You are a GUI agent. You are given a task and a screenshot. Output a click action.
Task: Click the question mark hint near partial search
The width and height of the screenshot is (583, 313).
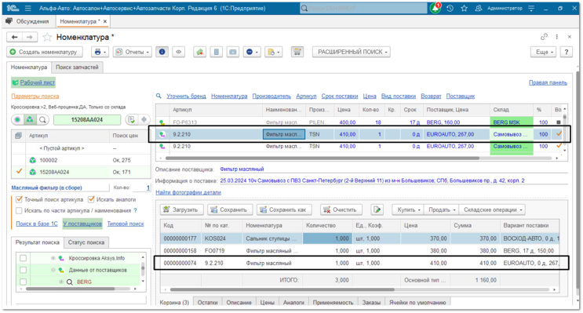pos(135,210)
